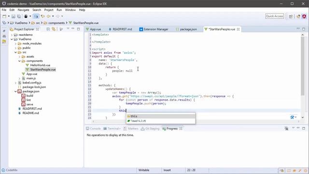Open the user profile dropdown arrow

[x=30, y=16]
